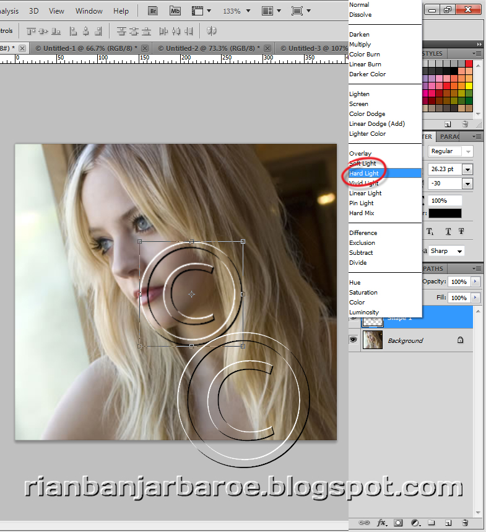486x532 pixels.
Task: Open Character panel flyout menu
Action: pos(477,137)
